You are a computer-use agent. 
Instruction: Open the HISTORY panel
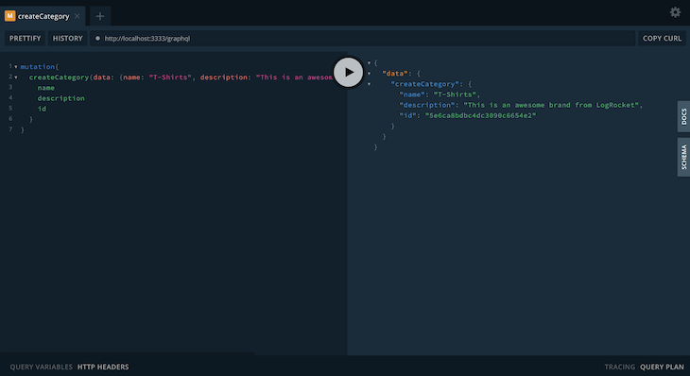click(x=67, y=38)
